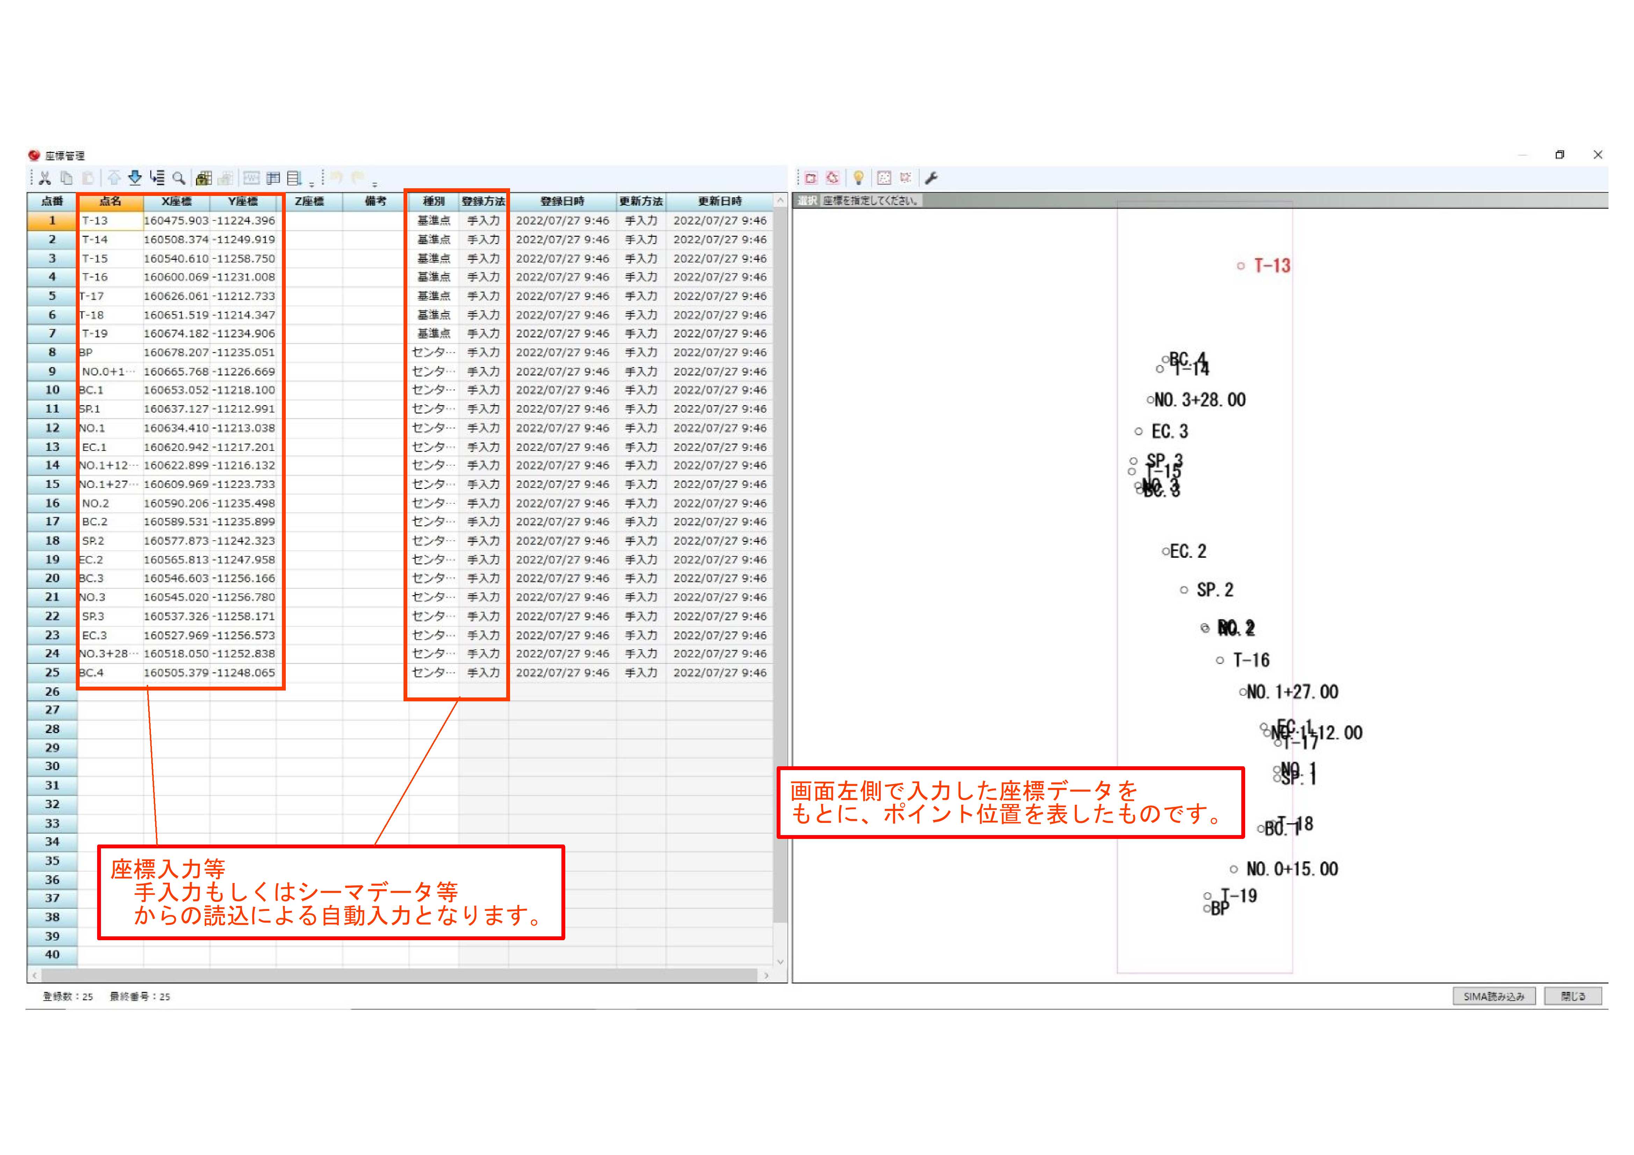Click the 登録日時 column header
The height and width of the screenshot is (1155, 1634).
pyautogui.click(x=562, y=202)
